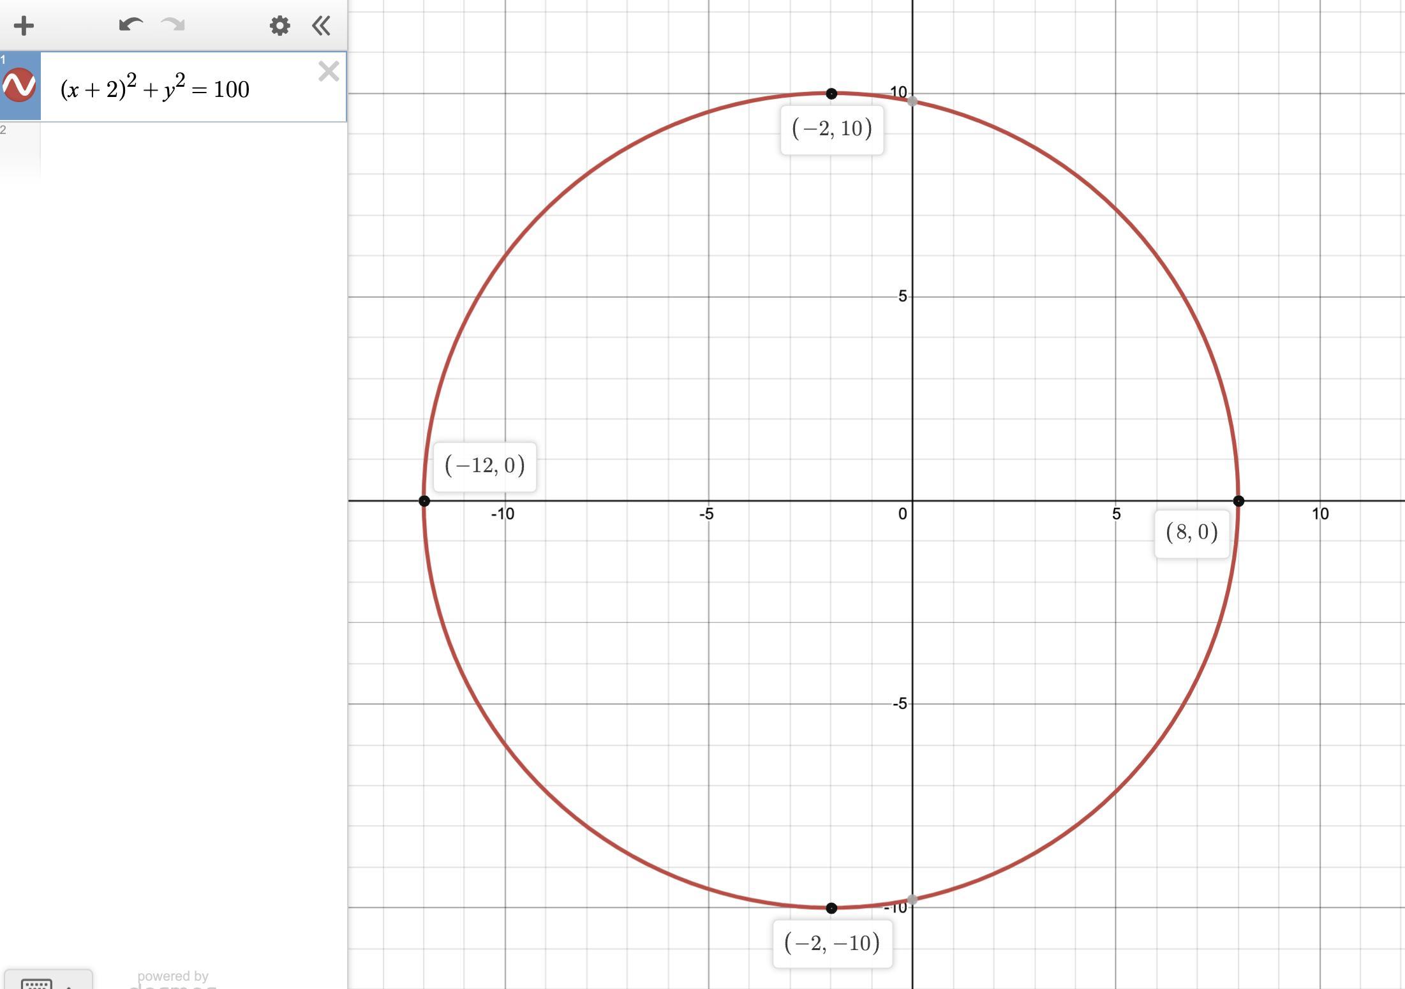This screenshot has height=989, width=1405.
Task: Select the point (-2, -10) on circle
Action: 831,908
